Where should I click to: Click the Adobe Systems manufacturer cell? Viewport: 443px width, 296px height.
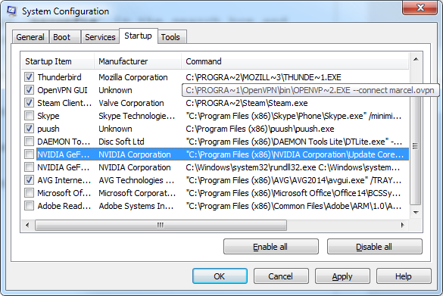[x=136, y=206]
